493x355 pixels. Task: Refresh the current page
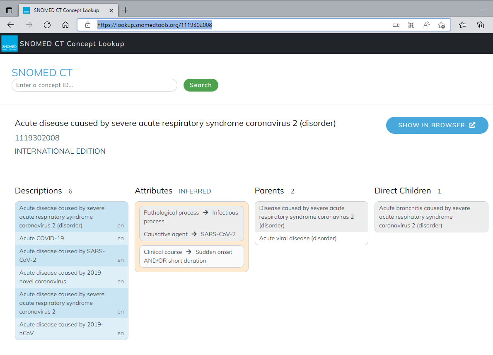tap(47, 25)
